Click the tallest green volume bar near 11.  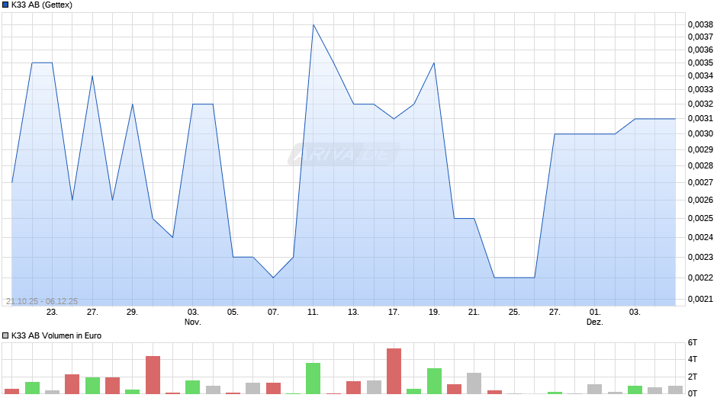[313, 379]
